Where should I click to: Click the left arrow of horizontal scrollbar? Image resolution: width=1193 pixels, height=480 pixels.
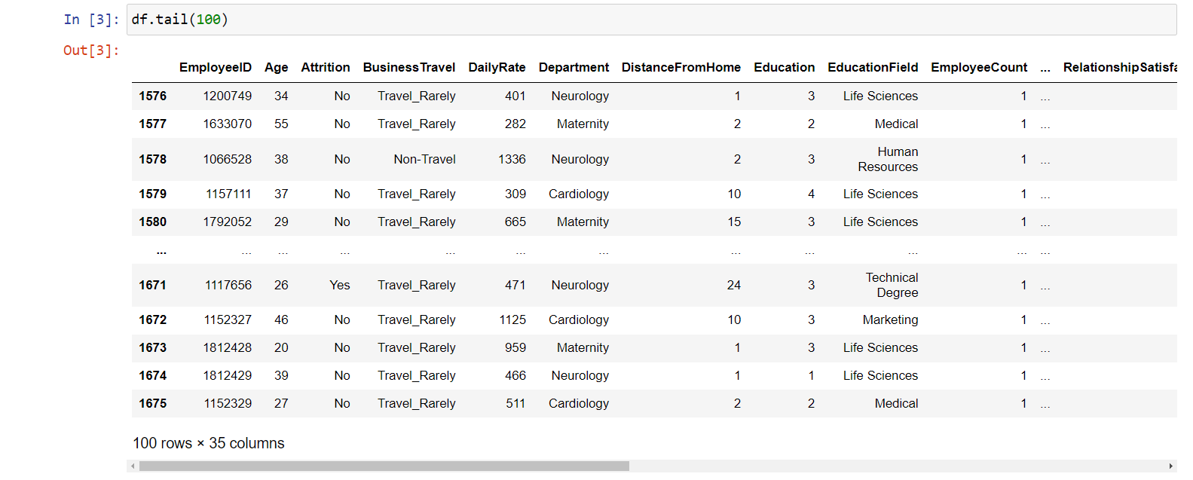[133, 466]
